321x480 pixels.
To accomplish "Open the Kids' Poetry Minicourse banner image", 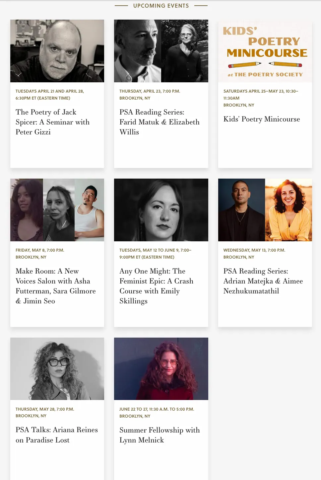I will coord(265,51).
